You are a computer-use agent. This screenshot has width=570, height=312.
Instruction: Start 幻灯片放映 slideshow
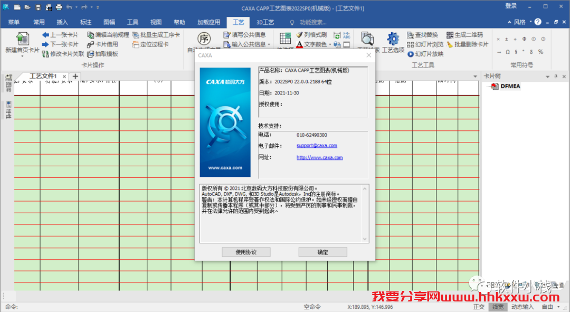(x=425, y=54)
